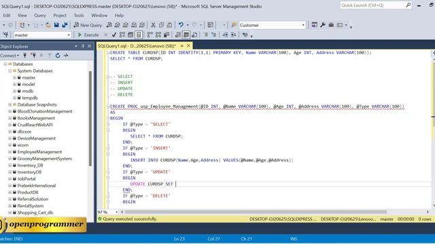The height and width of the screenshot is (244, 435).
Task: Click the Query Options icon
Action: click(130, 35)
